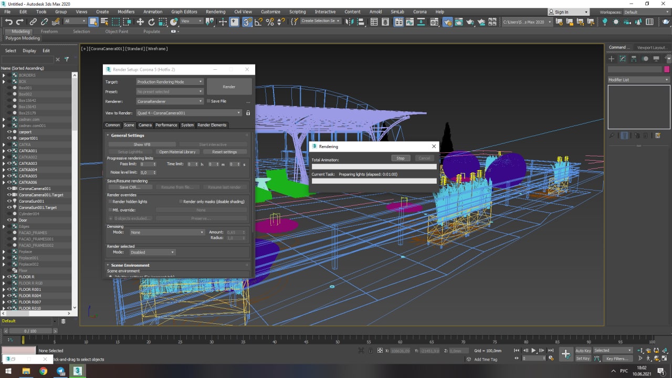This screenshot has height=378, width=672.
Task: Enable Render hidden lights checkbox
Action: 110,202
